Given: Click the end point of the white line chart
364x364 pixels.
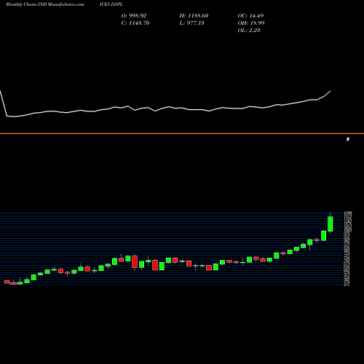Looking at the screenshot, I should [331, 91].
